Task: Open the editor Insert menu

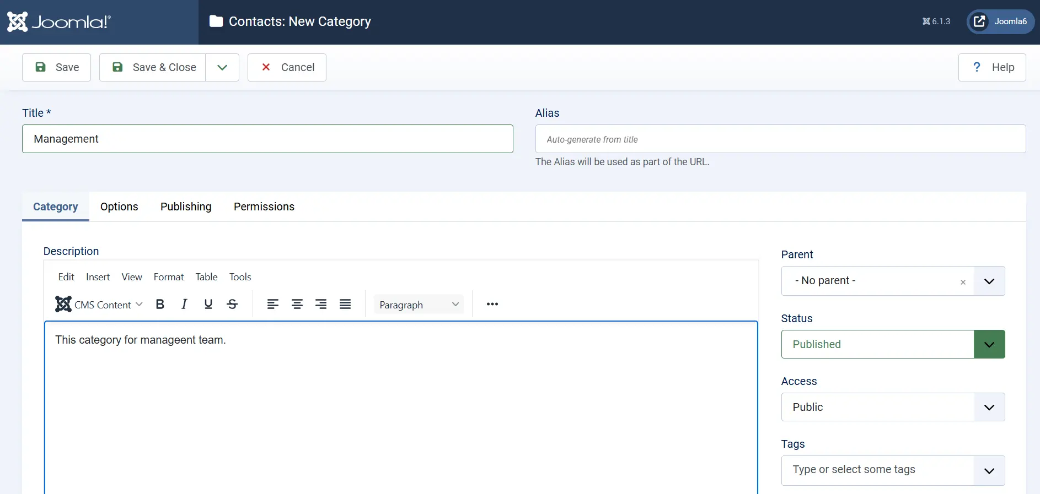Action: (x=98, y=277)
